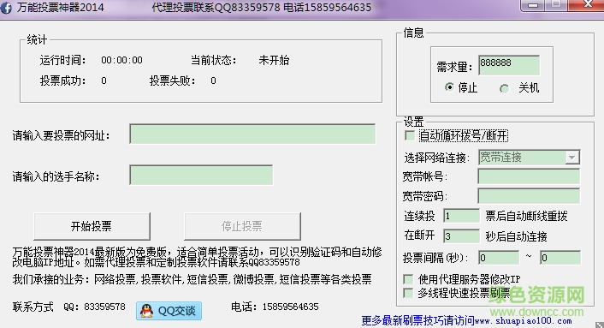
Task: Click the app icon in title bar
Action: coord(6,8)
